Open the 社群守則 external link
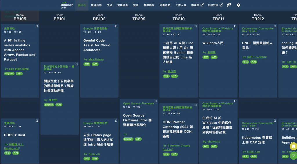This screenshot has width=297, height=164. point(215,5)
